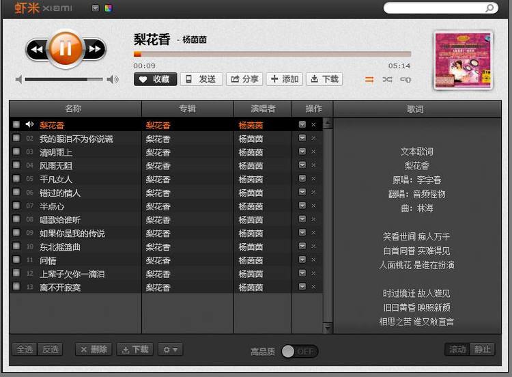The width and height of the screenshot is (512, 377).
Task: Mute using the left speaker icon
Action: 18,79
